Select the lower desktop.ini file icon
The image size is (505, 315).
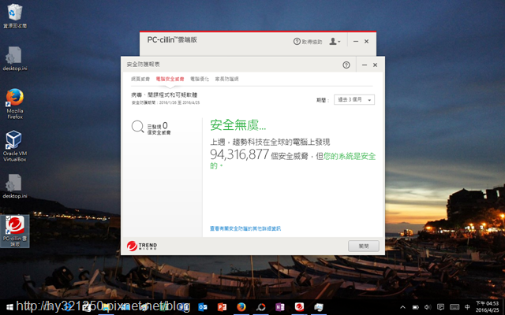[15, 186]
